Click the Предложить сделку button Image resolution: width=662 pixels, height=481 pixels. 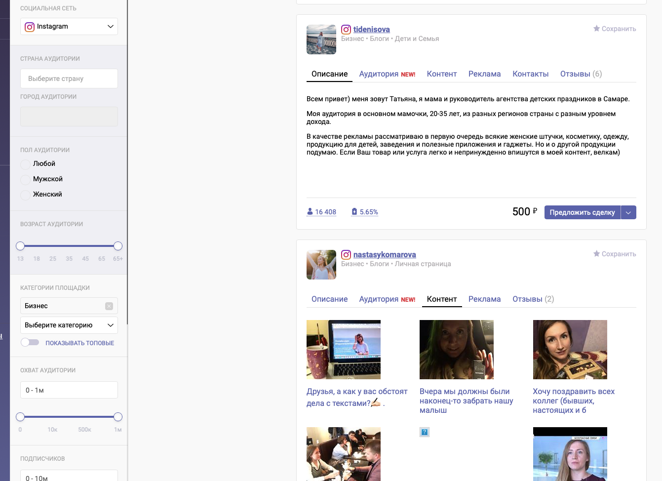(582, 212)
